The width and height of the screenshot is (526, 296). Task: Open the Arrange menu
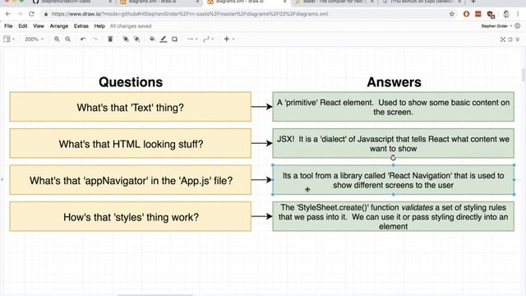pyautogui.click(x=58, y=25)
